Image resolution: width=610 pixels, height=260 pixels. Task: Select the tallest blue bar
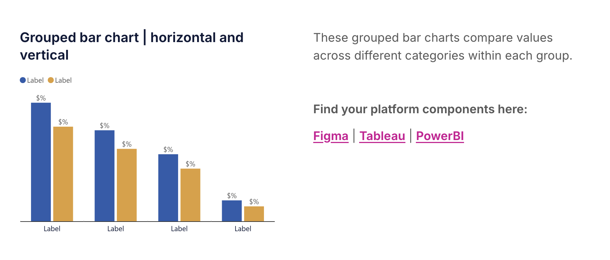click(x=41, y=162)
